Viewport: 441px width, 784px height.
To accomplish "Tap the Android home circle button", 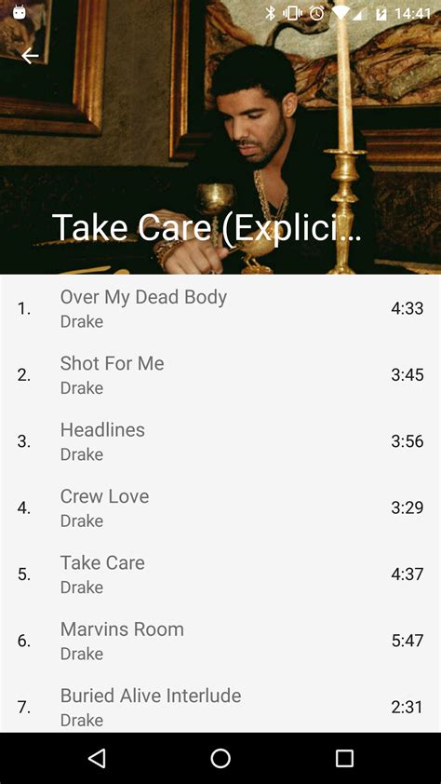I will pyautogui.click(x=220, y=758).
